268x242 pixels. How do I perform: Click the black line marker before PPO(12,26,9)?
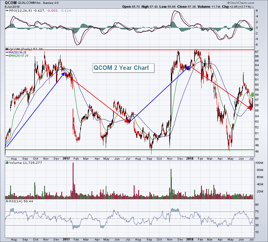tap(7, 11)
